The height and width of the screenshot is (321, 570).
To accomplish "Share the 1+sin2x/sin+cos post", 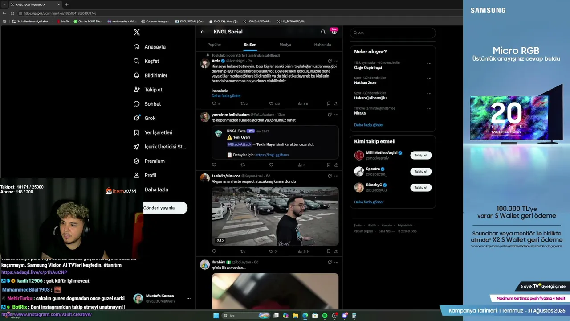I will click(x=336, y=251).
